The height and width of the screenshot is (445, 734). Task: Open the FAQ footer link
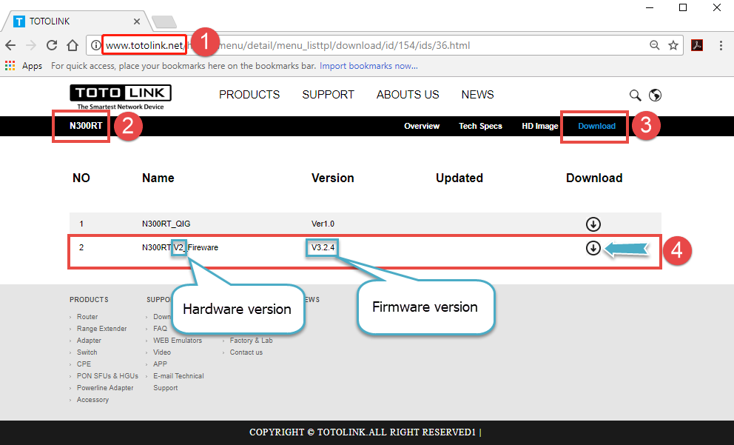[x=160, y=328]
